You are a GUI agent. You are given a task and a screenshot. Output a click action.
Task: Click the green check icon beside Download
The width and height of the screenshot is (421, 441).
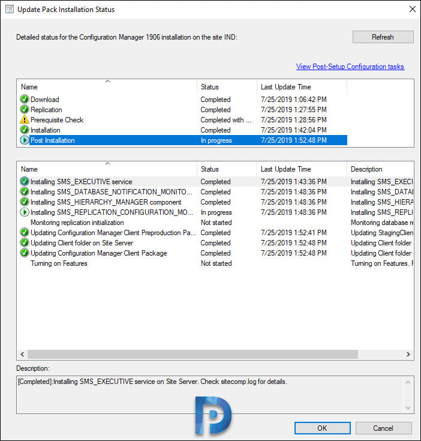(25, 99)
